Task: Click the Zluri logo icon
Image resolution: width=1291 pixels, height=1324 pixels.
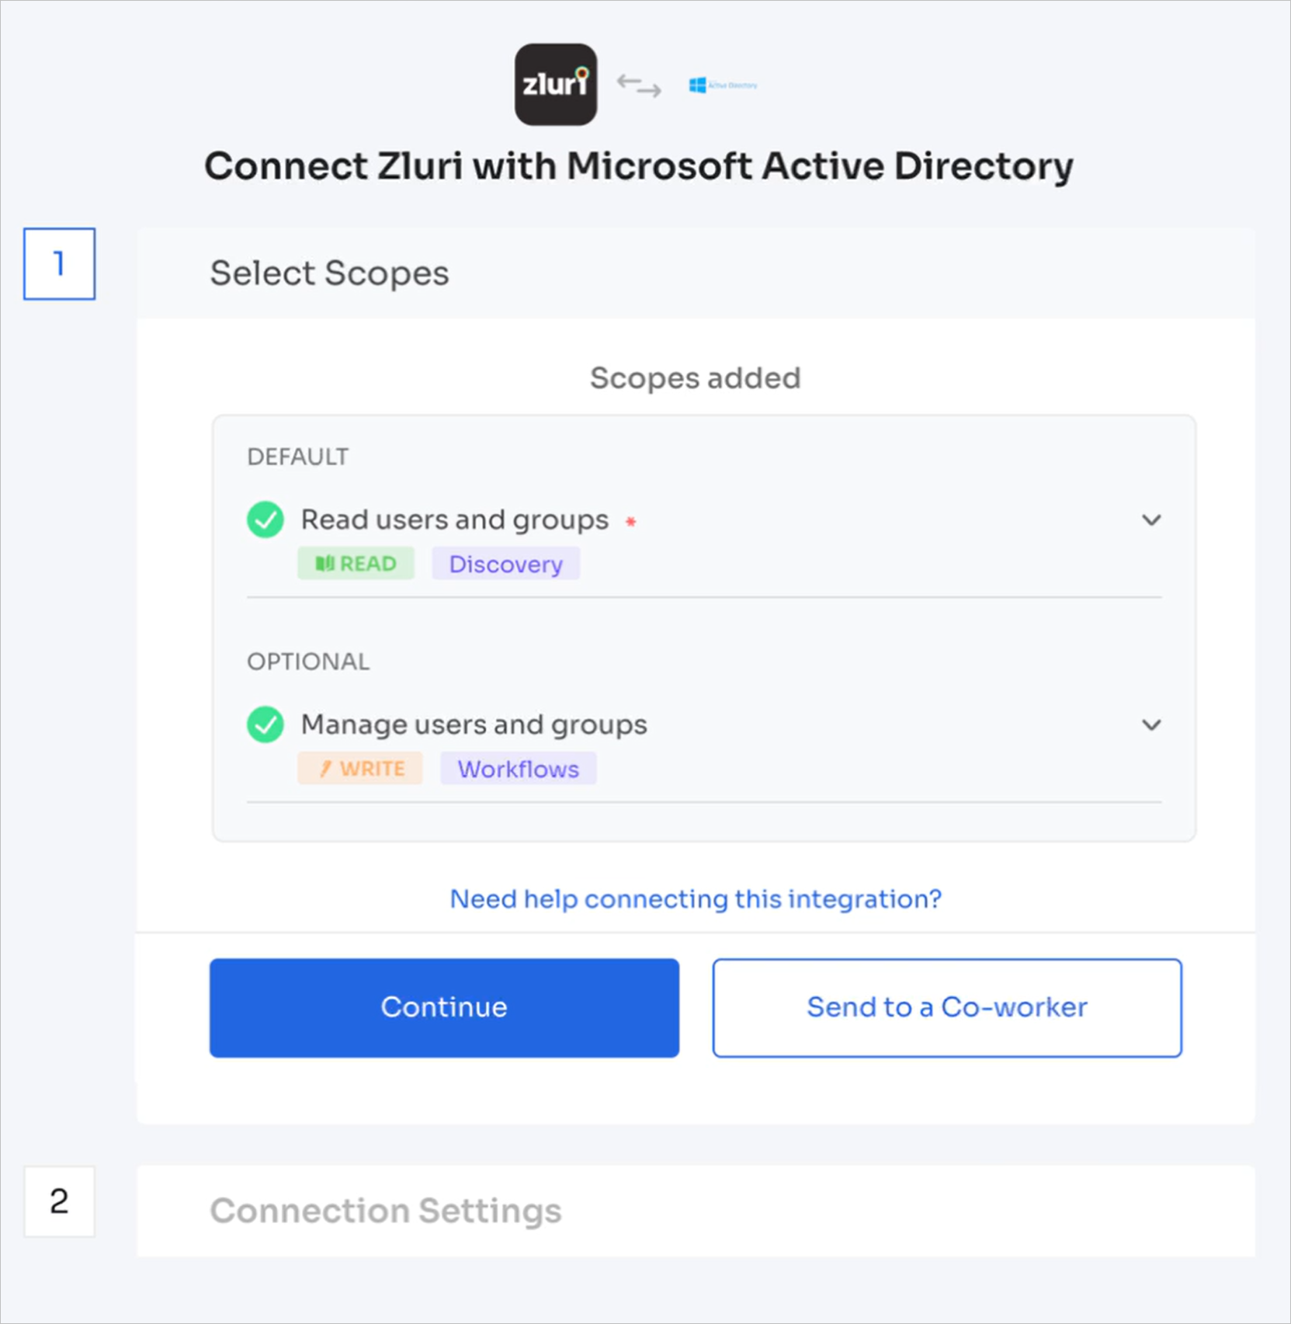Action: pyautogui.click(x=555, y=85)
